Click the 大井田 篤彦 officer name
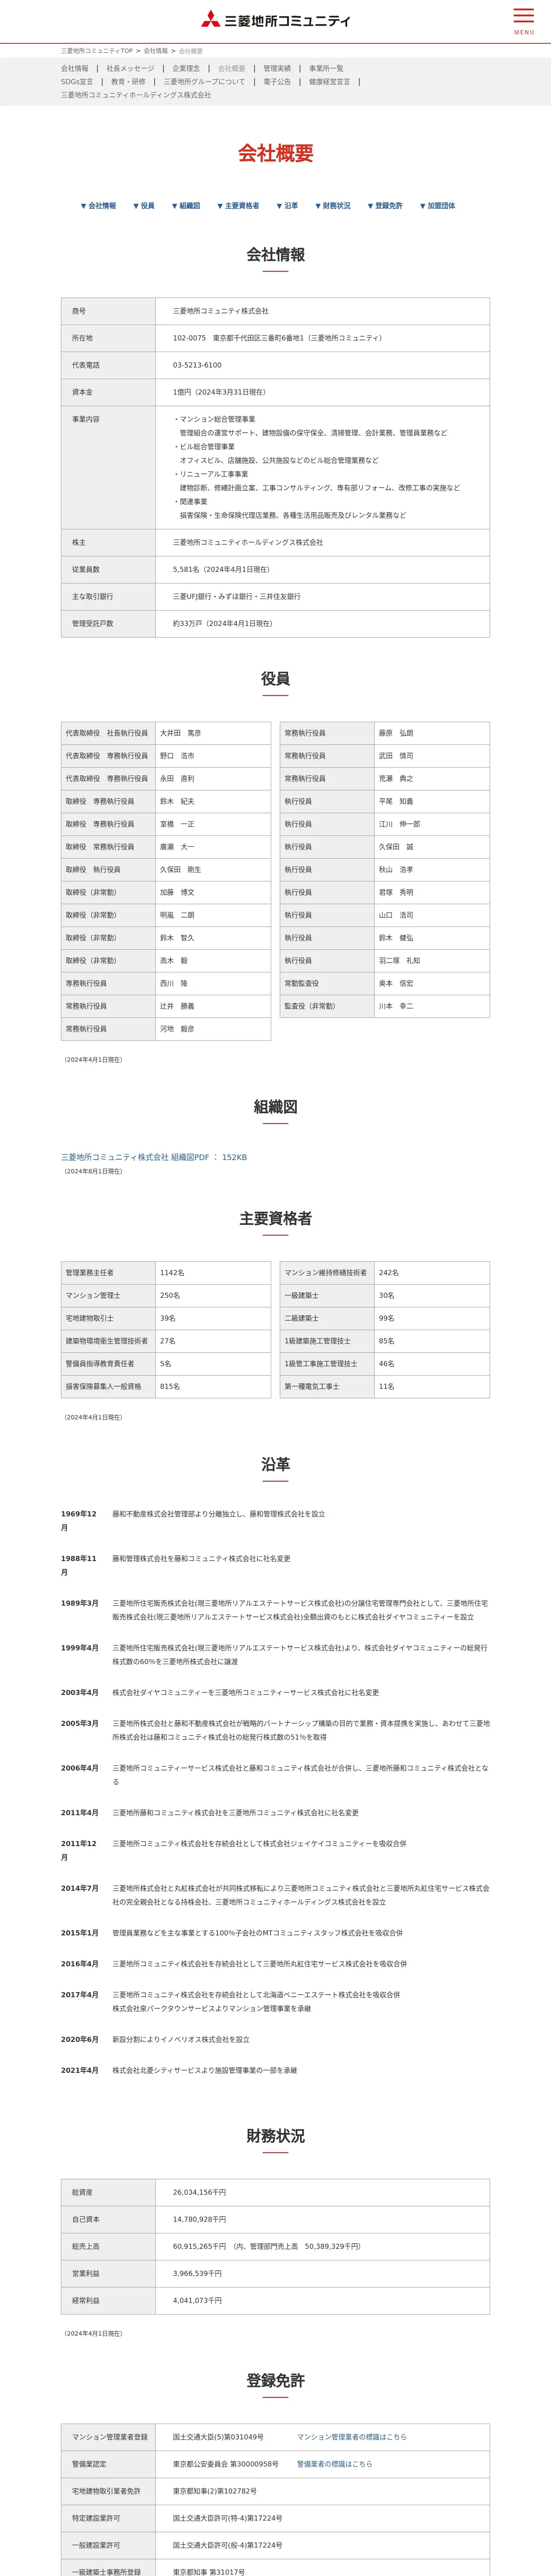Image resolution: width=551 pixels, height=2576 pixels. (x=180, y=733)
